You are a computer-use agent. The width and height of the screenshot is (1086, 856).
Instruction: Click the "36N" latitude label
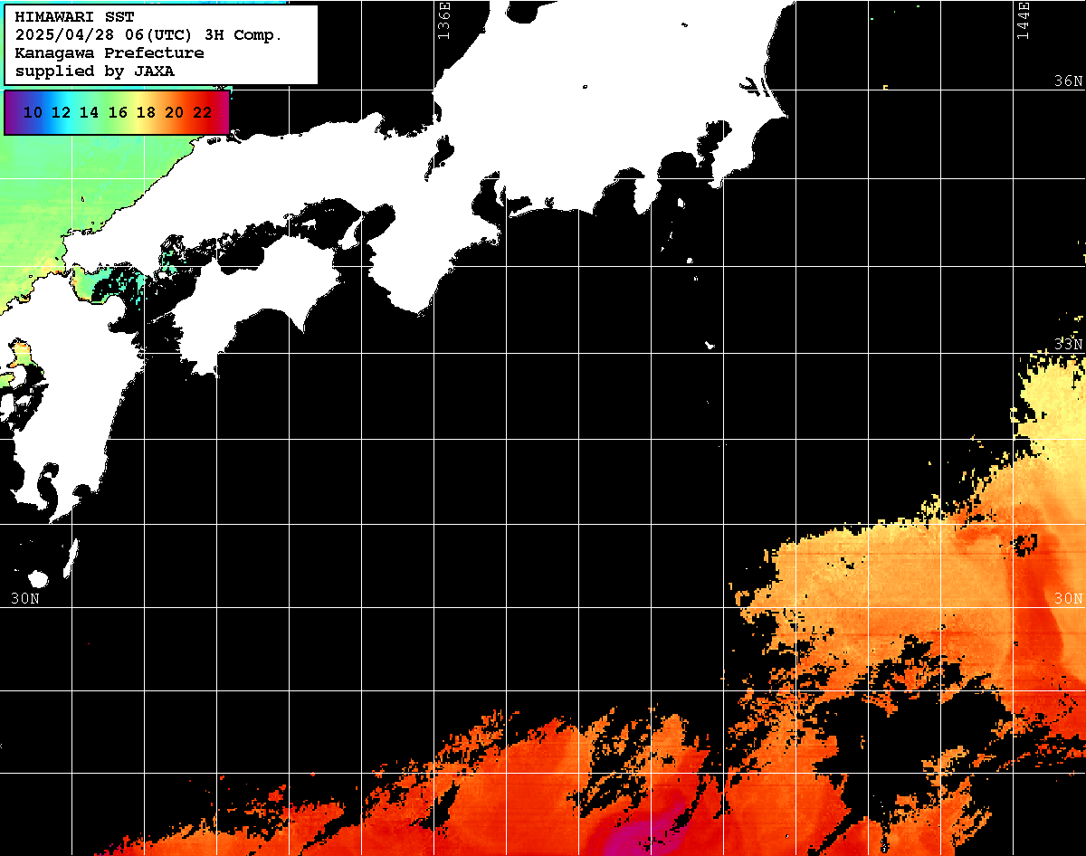point(1069,81)
